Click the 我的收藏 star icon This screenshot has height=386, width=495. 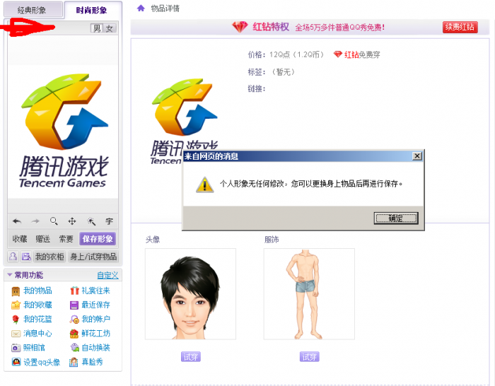pyautogui.click(x=16, y=305)
